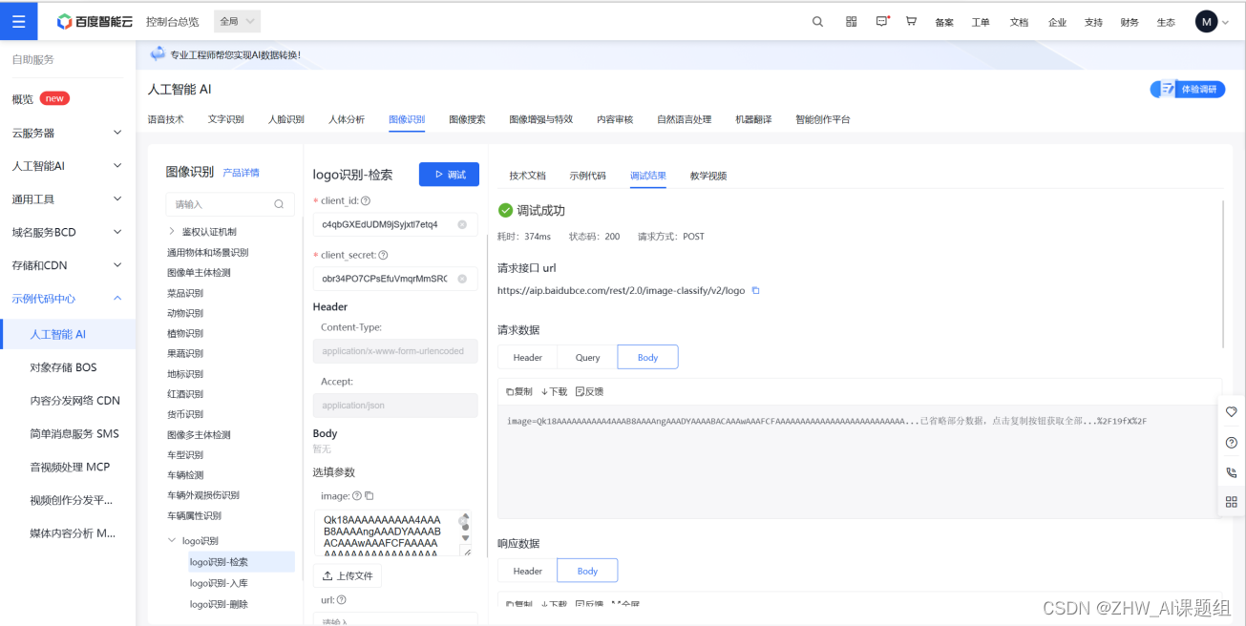Expand the user account dropdown arrow
This screenshot has width=1246, height=626.
[x=1226, y=22]
